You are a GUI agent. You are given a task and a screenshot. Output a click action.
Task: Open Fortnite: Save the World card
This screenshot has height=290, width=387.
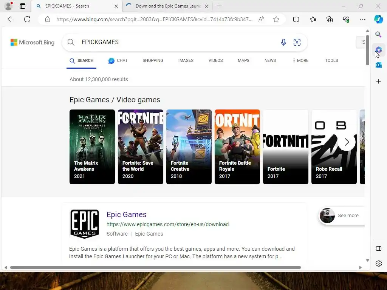tap(141, 147)
